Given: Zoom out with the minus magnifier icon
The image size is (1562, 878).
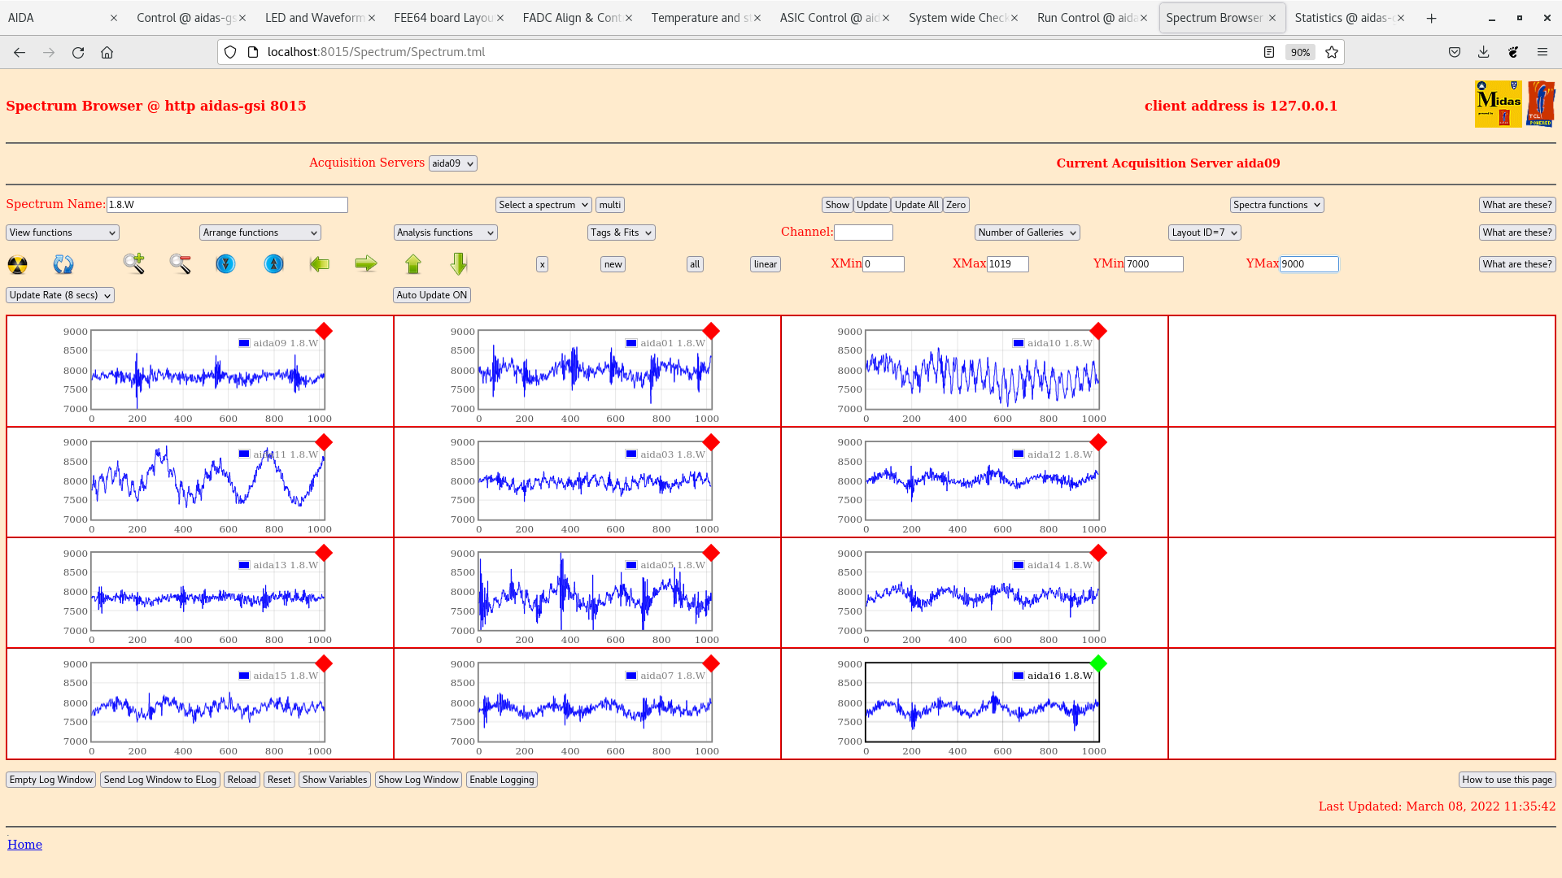Looking at the screenshot, I should tap(181, 263).
